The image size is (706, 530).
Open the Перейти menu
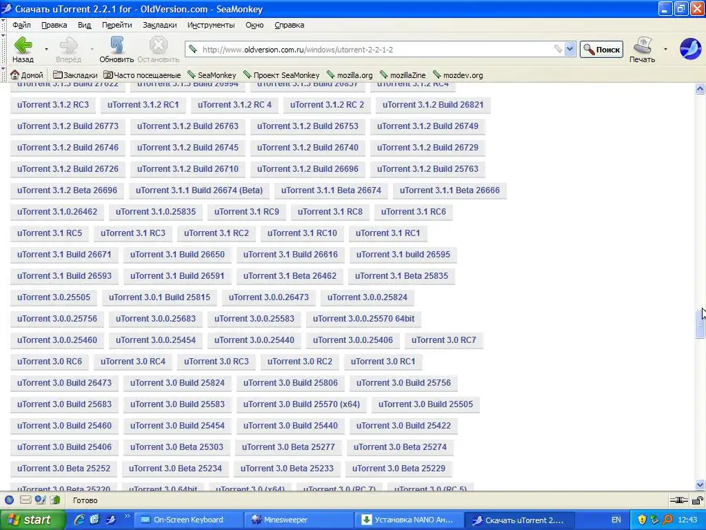pos(117,26)
